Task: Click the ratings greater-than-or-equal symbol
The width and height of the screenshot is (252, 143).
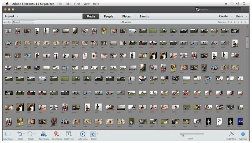Action: [x=228, y=22]
